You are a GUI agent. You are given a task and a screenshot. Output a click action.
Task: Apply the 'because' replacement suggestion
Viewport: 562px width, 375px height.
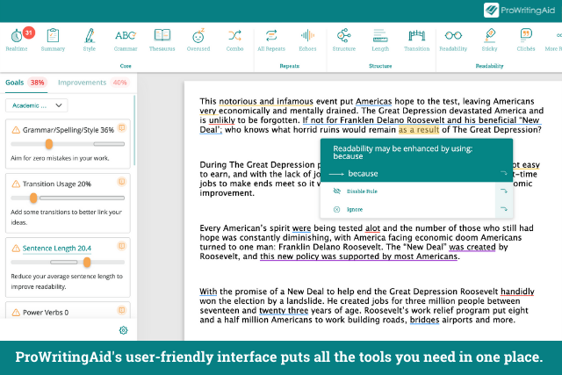pyautogui.click(x=363, y=174)
